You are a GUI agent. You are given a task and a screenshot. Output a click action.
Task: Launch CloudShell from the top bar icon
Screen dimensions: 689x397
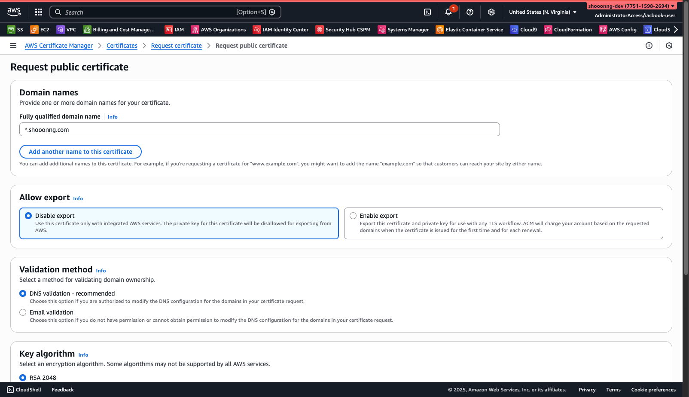click(x=427, y=12)
